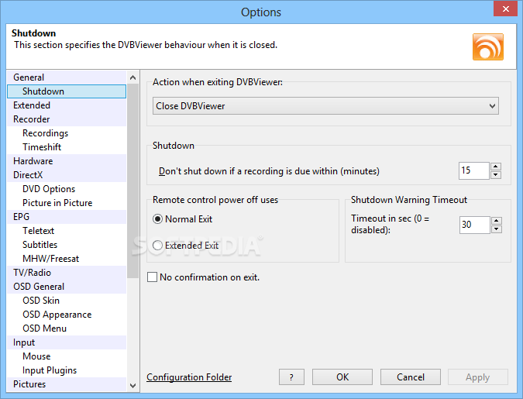523x399 pixels.
Task: Open the Recordings options page
Action: [67, 133]
